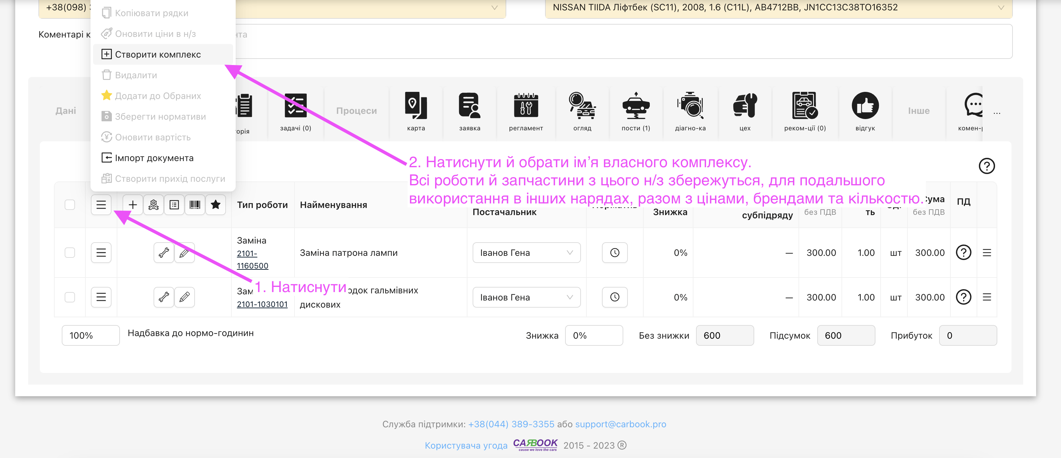
Task: Select Створити комплекс menu item
Action: [158, 54]
